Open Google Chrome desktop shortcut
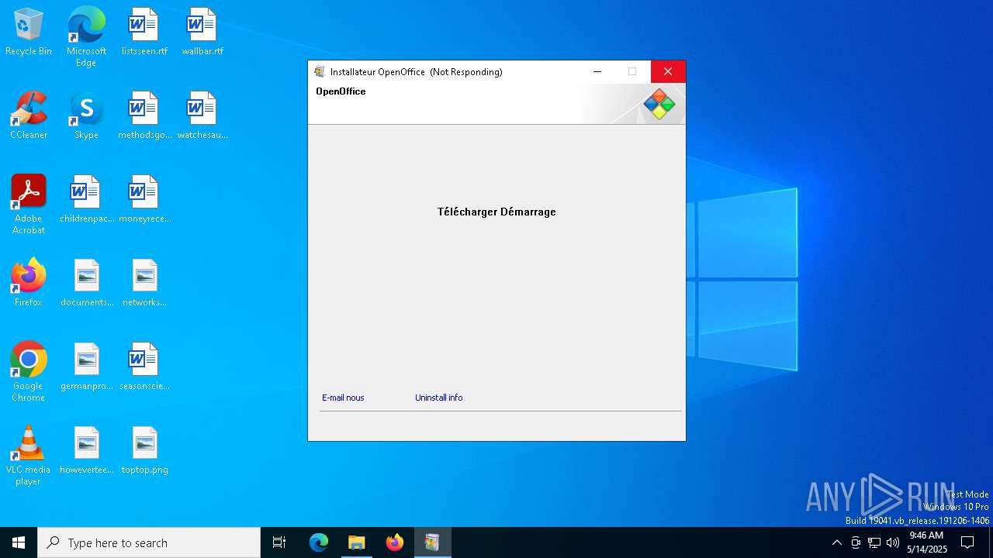Screen dimensions: 993x558 pos(29,372)
